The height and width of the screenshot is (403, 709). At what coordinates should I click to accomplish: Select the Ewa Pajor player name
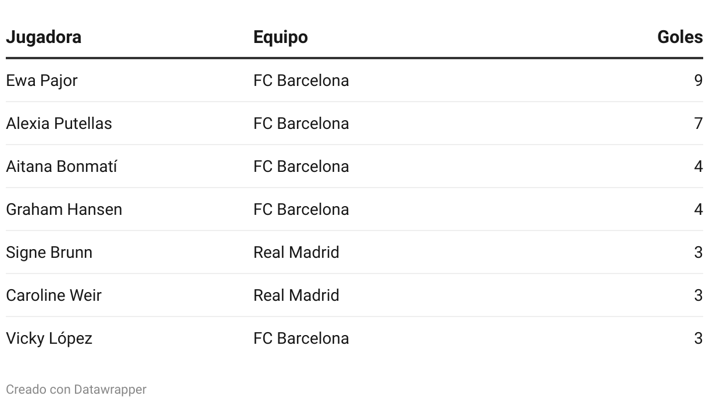[x=42, y=81]
